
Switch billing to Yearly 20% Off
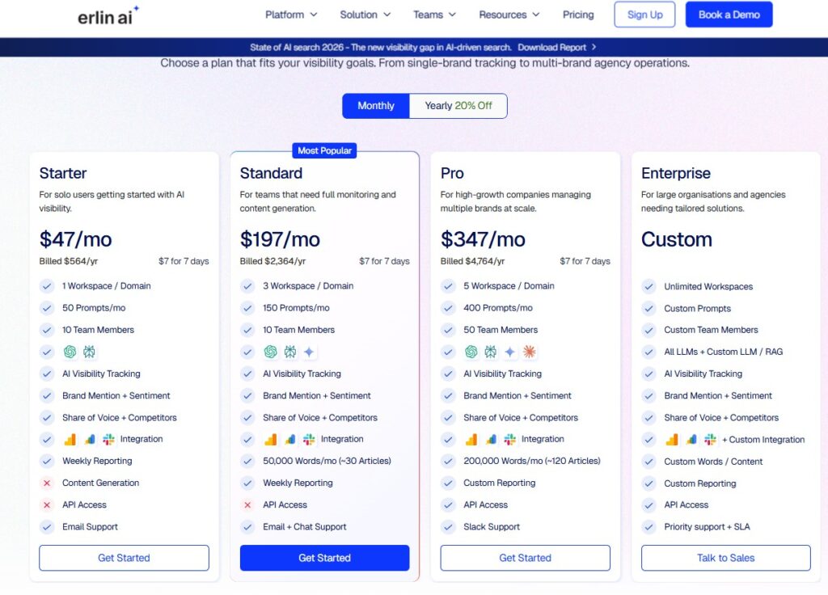(458, 106)
